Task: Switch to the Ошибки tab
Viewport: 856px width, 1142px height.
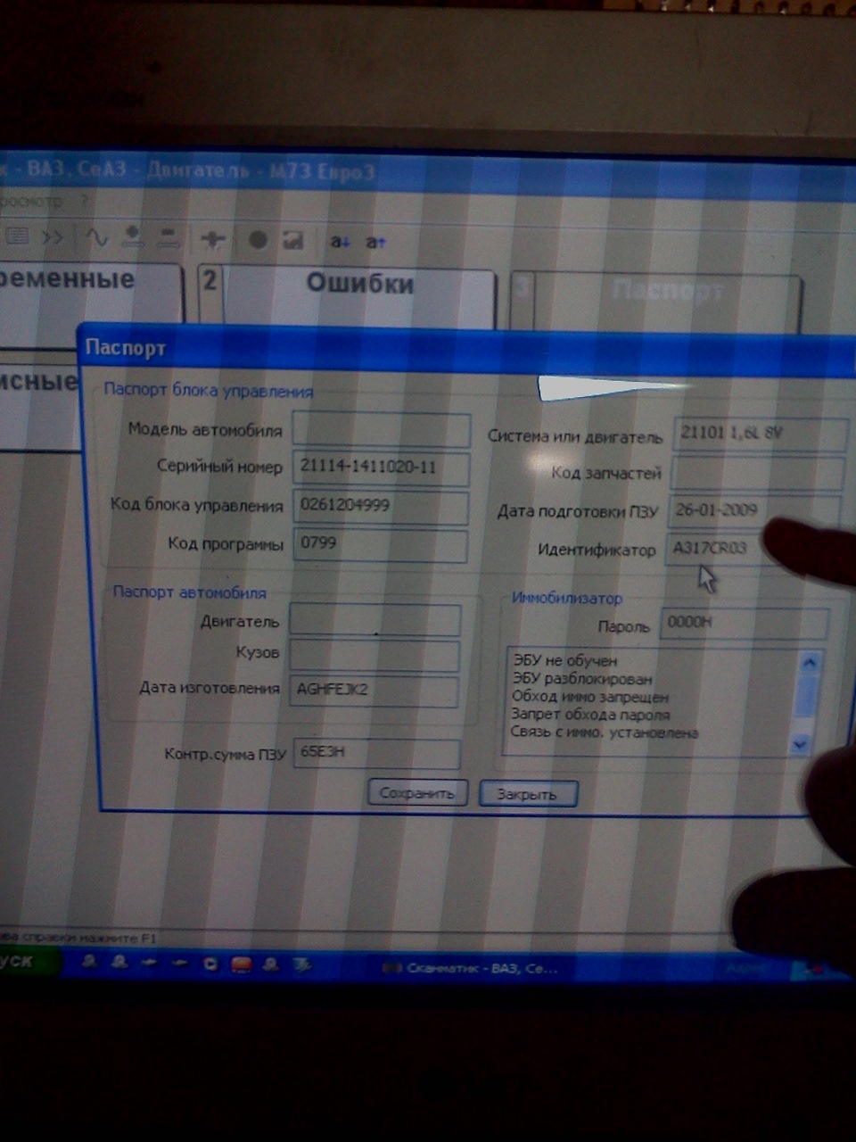Action: (x=359, y=284)
